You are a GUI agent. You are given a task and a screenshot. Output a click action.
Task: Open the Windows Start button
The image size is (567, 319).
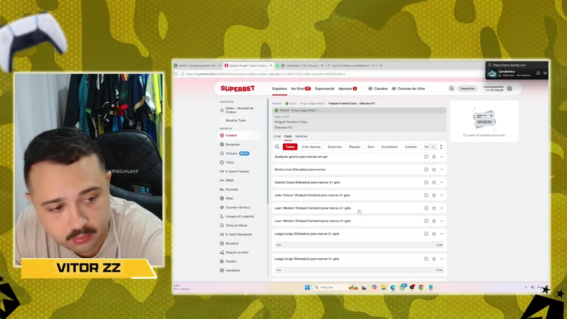[307, 288]
